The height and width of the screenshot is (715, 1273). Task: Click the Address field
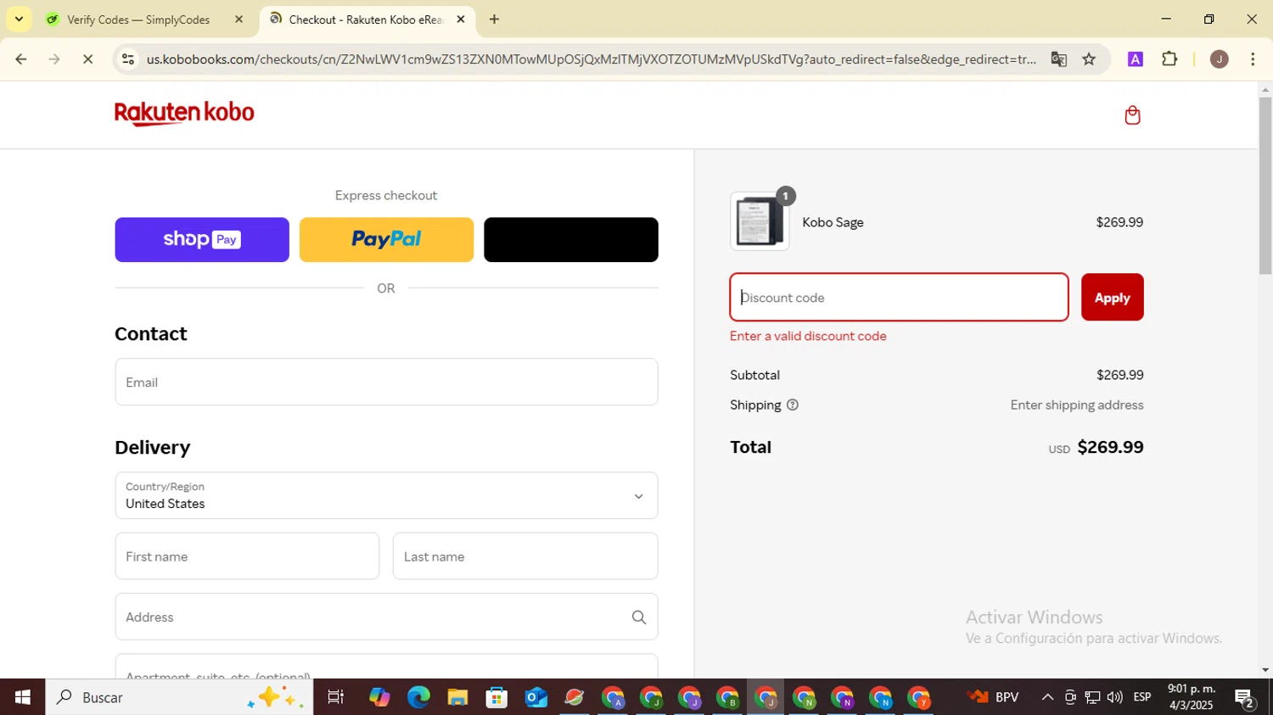pos(386,617)
